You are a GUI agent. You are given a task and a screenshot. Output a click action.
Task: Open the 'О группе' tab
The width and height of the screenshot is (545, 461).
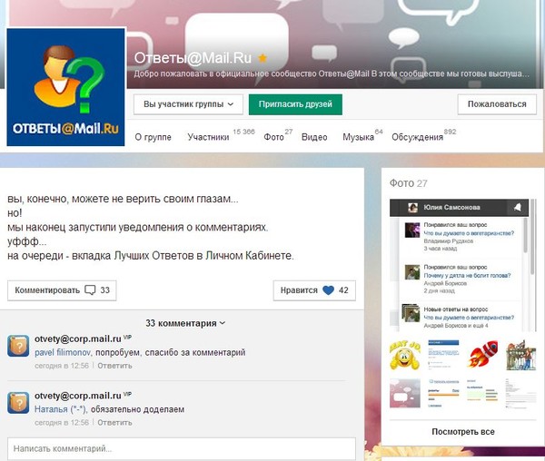153,137
